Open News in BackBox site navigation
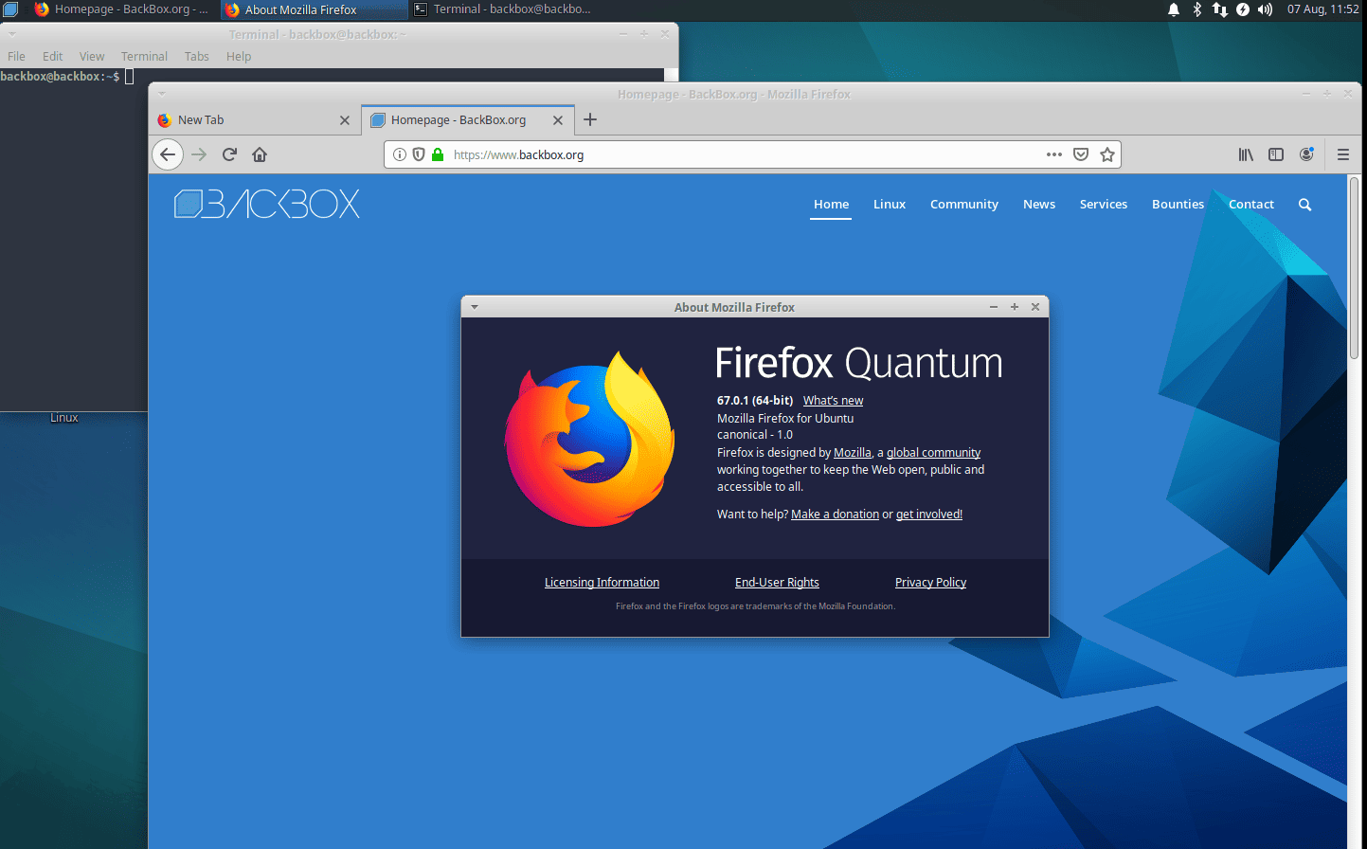Screen dimensions: 1367x849 point(1039,205)
